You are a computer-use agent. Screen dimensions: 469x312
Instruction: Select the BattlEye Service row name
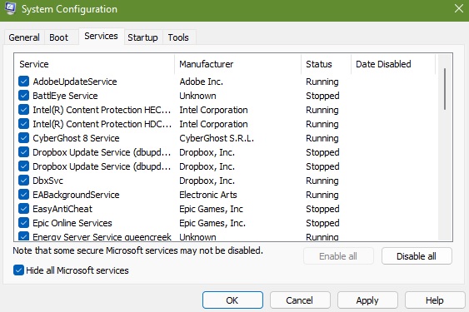click(x=65, y=96)
